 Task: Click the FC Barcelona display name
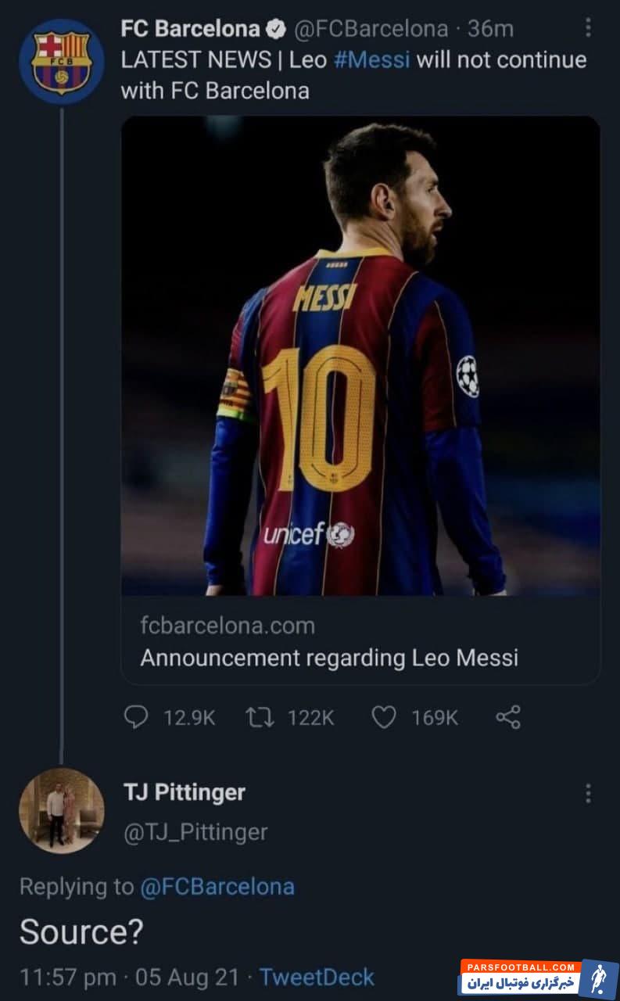(x=190, y=30)
